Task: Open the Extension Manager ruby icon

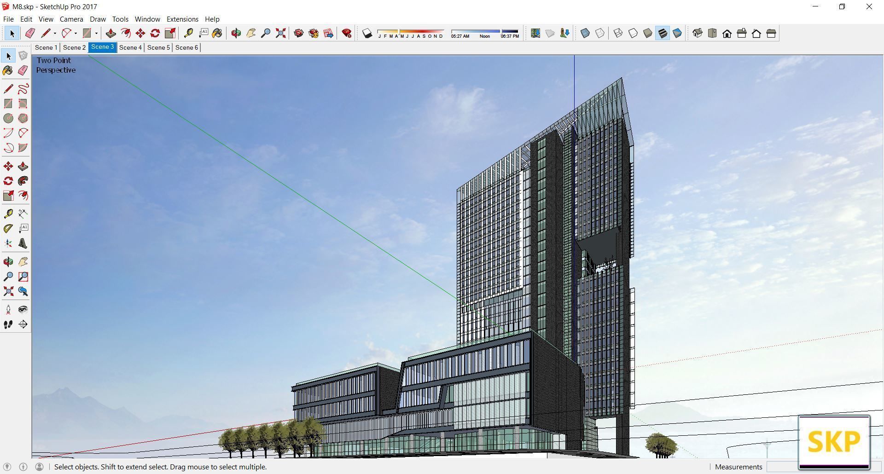Action: click(347, 33)
